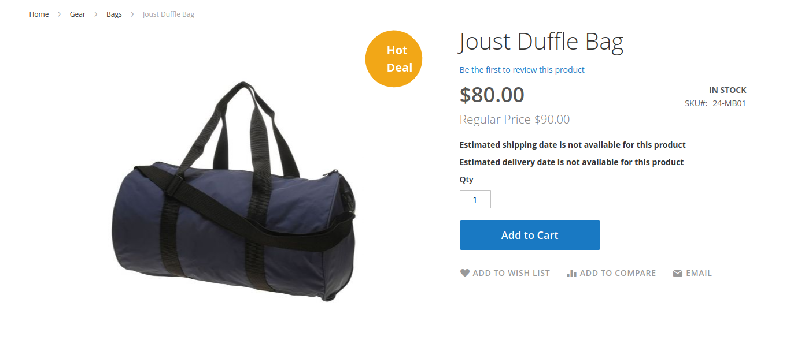794x351 pixels.
Task: Click the $80.00 special price
Action: (492, 95)
